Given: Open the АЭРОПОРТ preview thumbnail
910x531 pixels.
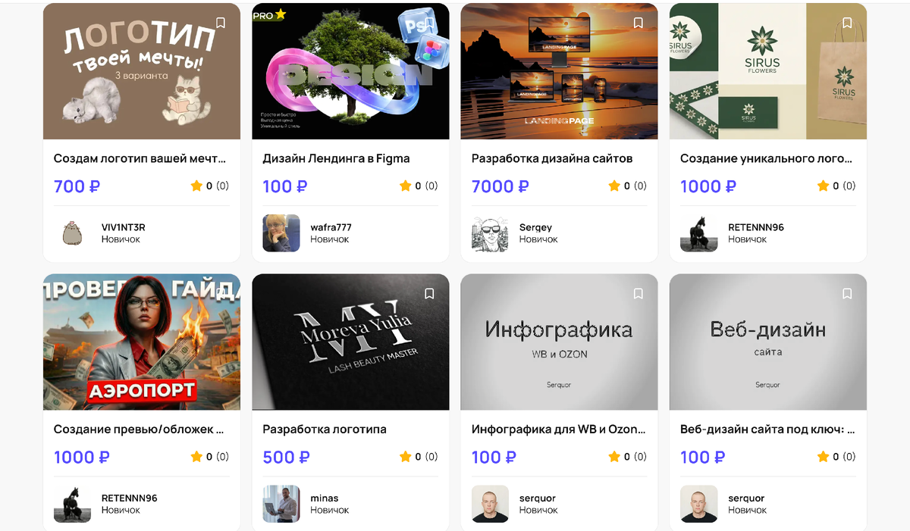Looking at the screenshot, I should [142, 342].
